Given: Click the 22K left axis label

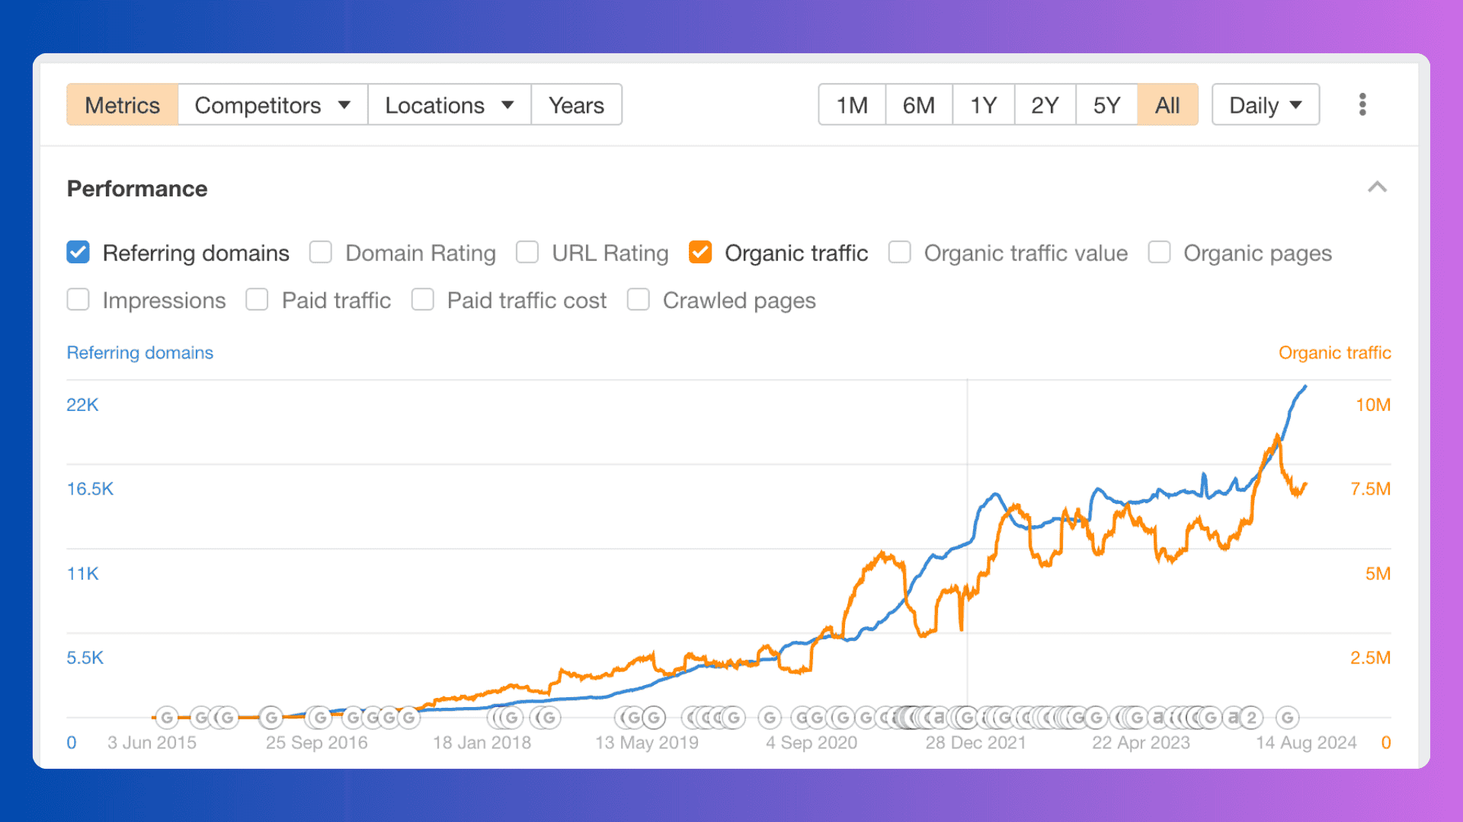Looking at the screenshot, I should 82,405.
